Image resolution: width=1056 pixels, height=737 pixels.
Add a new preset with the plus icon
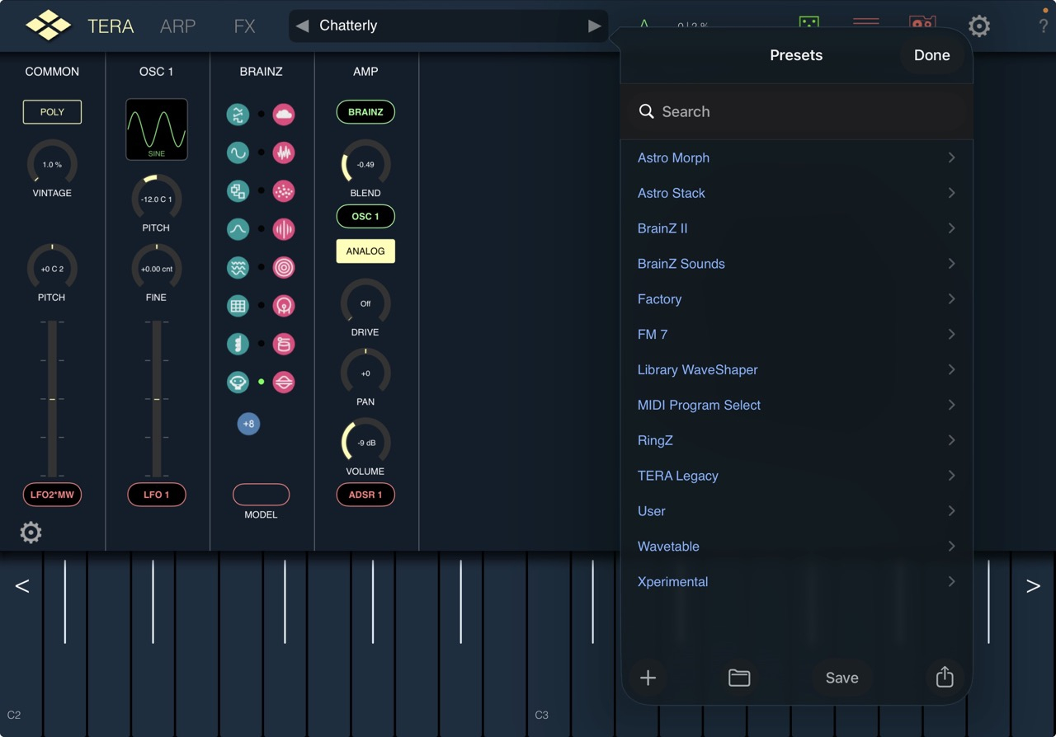(x=648, y=678)
